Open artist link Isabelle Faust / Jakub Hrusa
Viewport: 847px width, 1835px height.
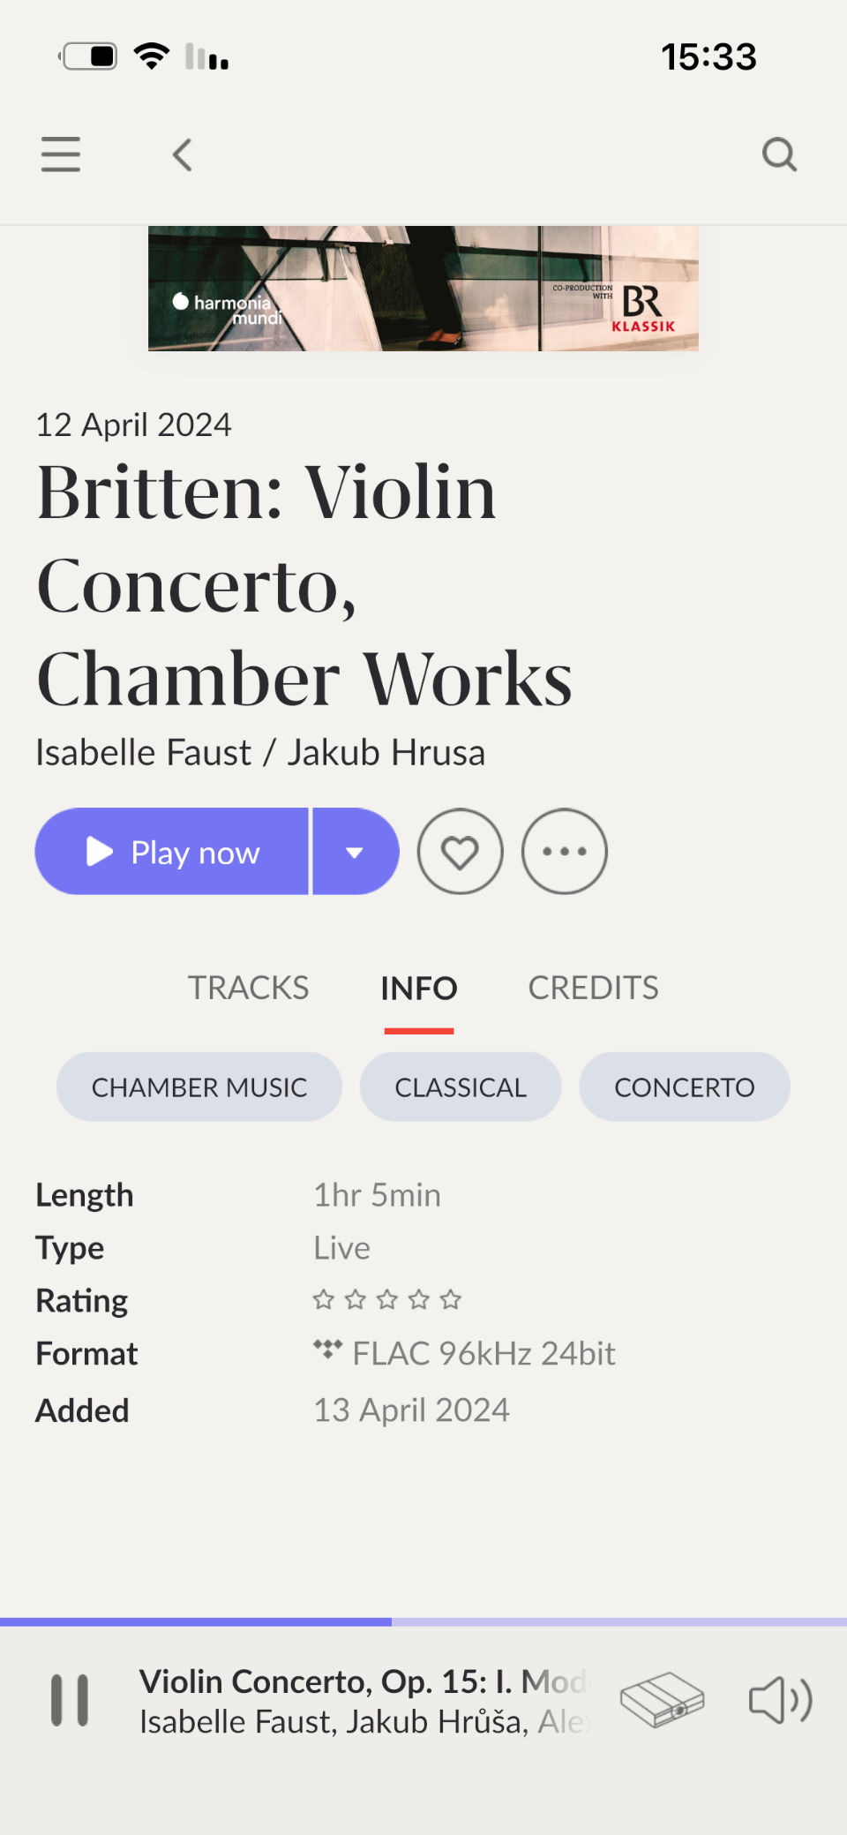click(260, 753)
